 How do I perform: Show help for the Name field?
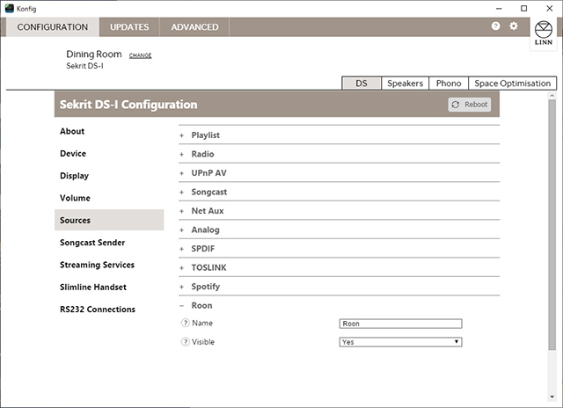click(x=185, y=323)
